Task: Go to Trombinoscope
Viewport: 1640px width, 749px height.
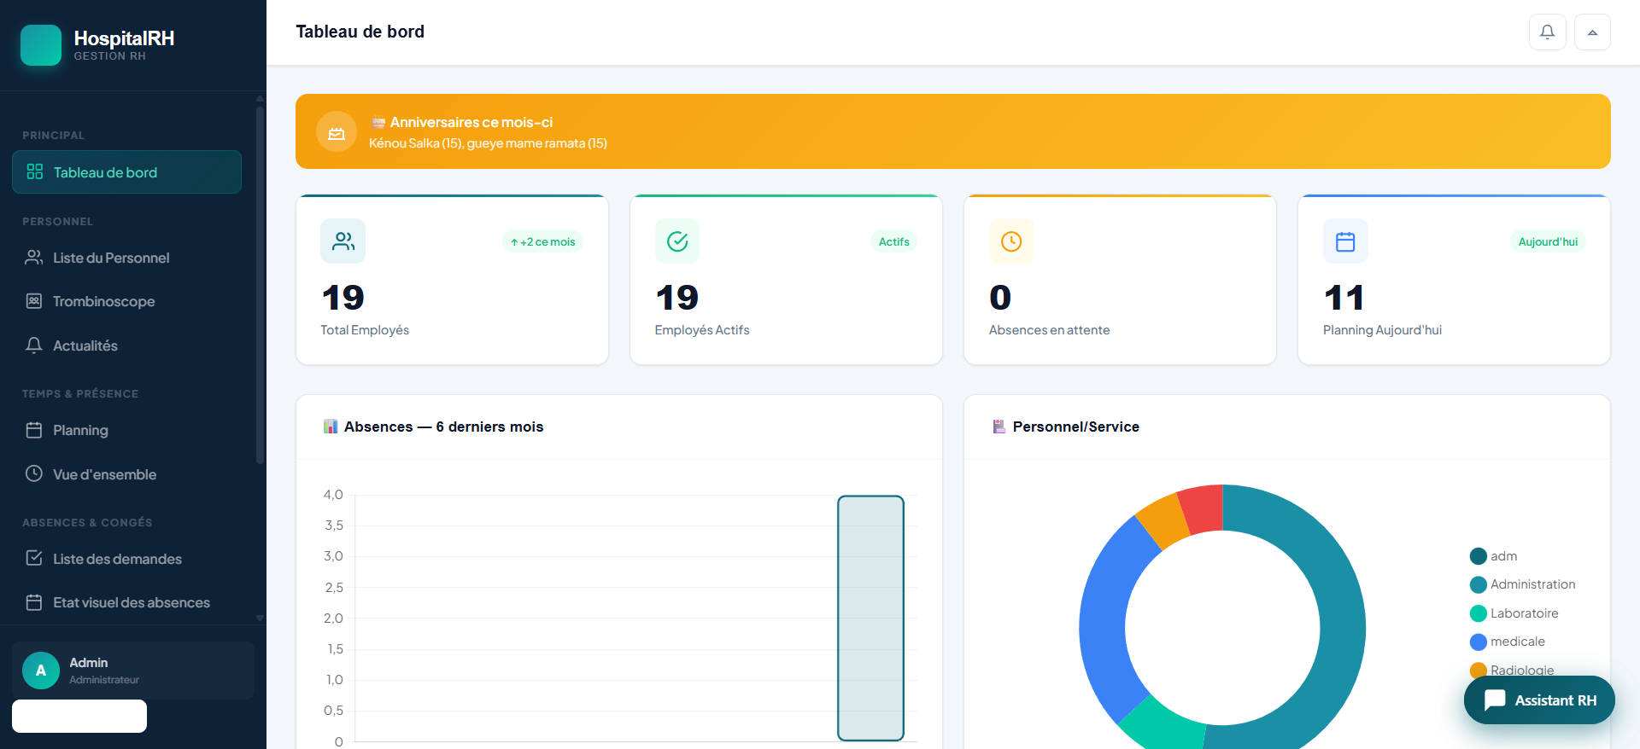Action: [x=126, y=301]
